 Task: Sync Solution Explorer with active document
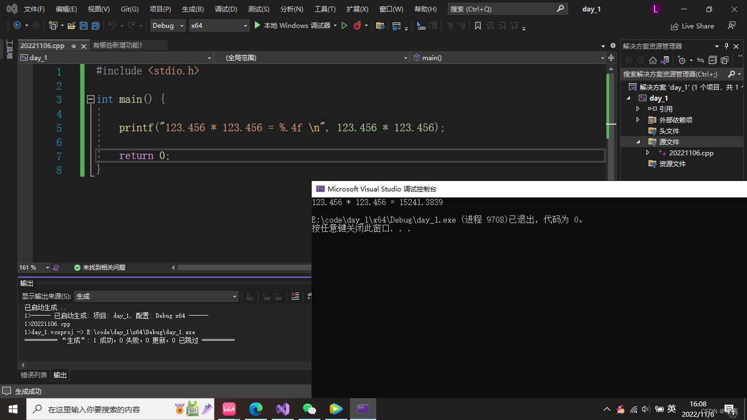pos(701,61)
